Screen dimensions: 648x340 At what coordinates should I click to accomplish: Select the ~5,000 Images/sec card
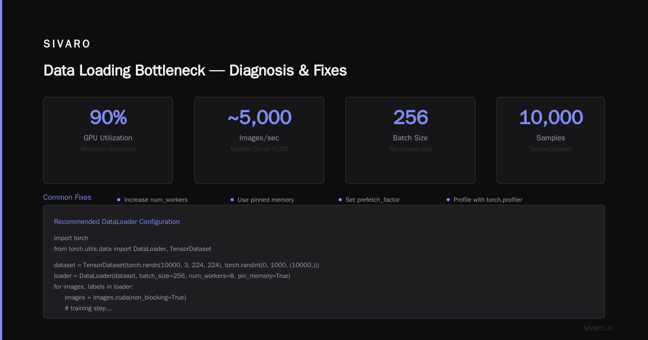point(259,140)
